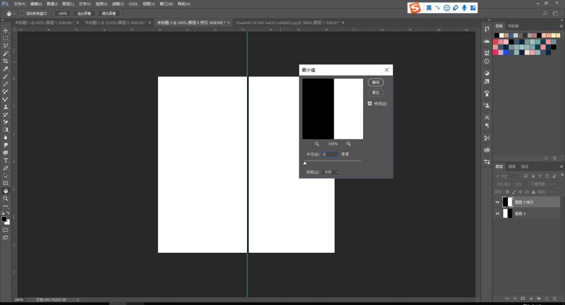Viewport: 565px width, 305px height.
Task: Select the Blur tool droplet icon
Action: 5,137
